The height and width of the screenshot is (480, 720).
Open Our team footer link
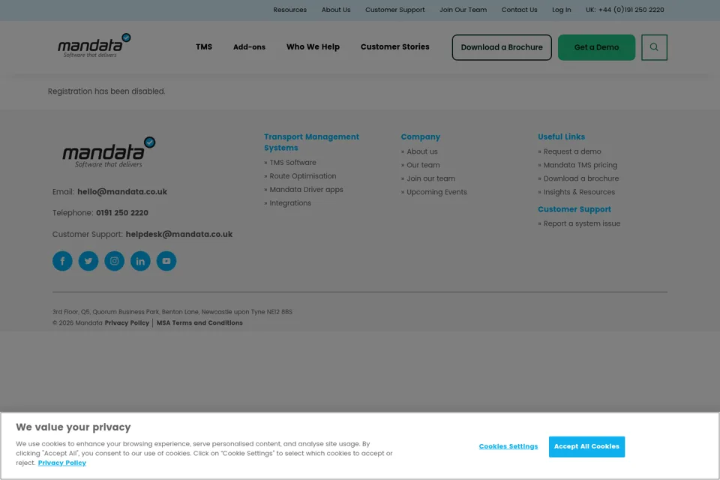423,165
